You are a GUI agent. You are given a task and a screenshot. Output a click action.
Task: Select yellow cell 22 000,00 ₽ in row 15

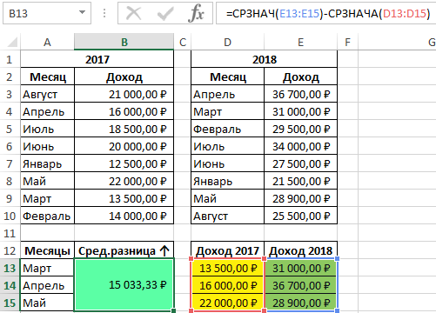click(228, 303)
